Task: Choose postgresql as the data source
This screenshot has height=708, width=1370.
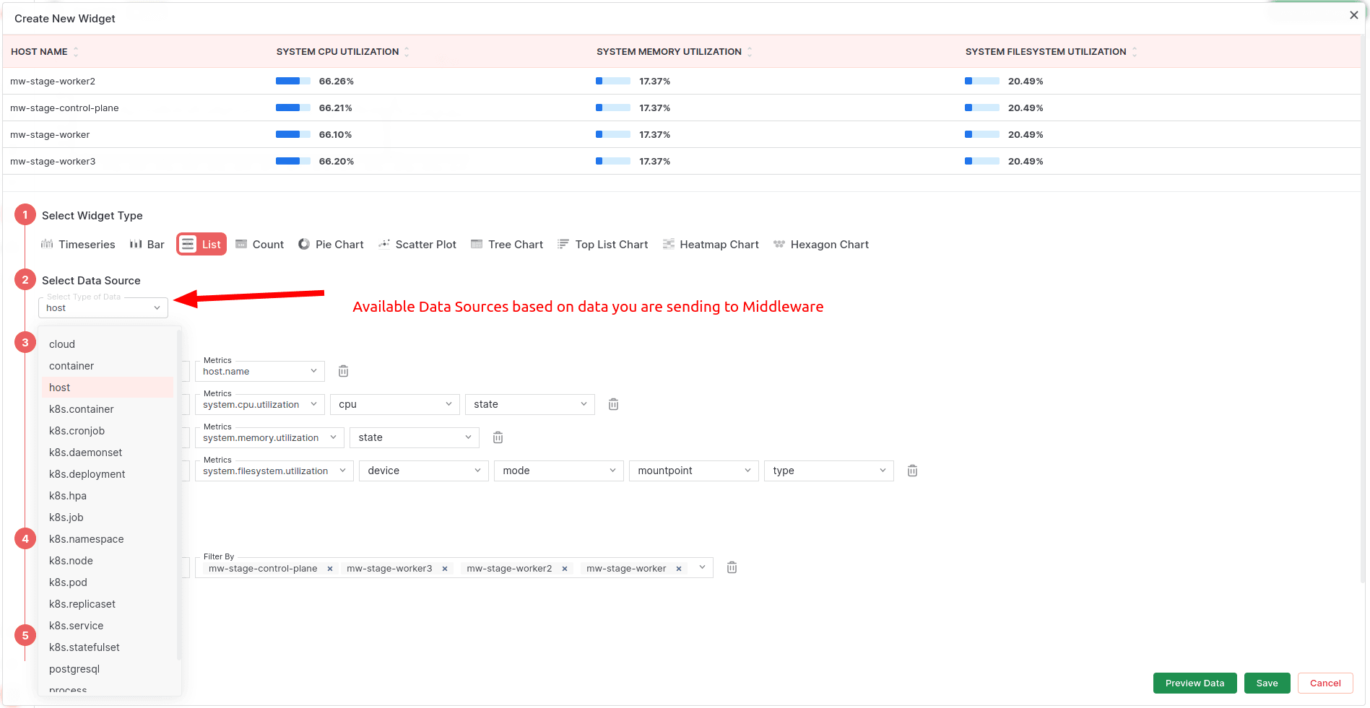Action: point(74,669)
